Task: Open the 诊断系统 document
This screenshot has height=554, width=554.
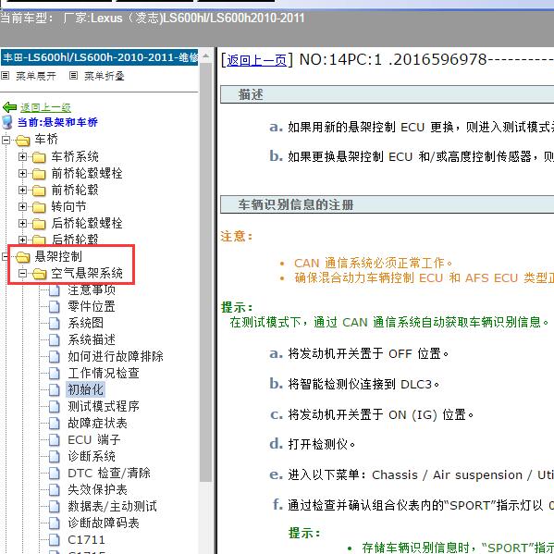Action: coord(92,456)
